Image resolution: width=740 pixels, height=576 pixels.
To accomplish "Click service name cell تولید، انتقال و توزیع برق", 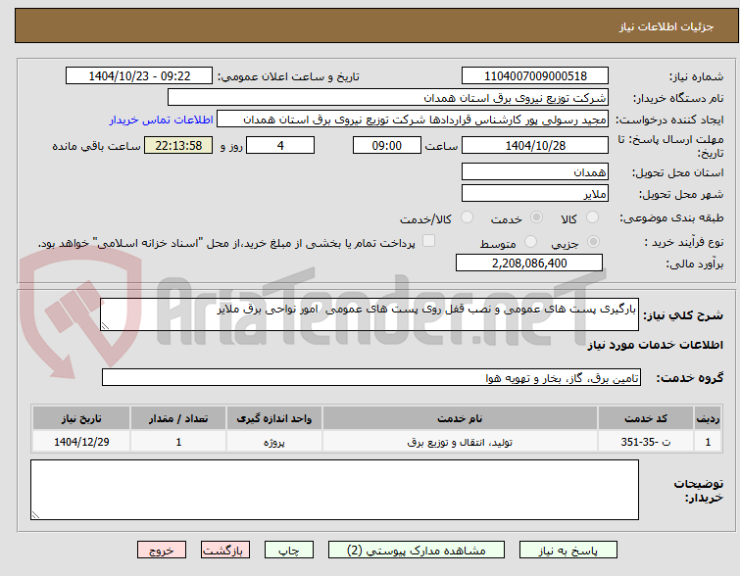I will pyautogui.click(x=460, y=442).
